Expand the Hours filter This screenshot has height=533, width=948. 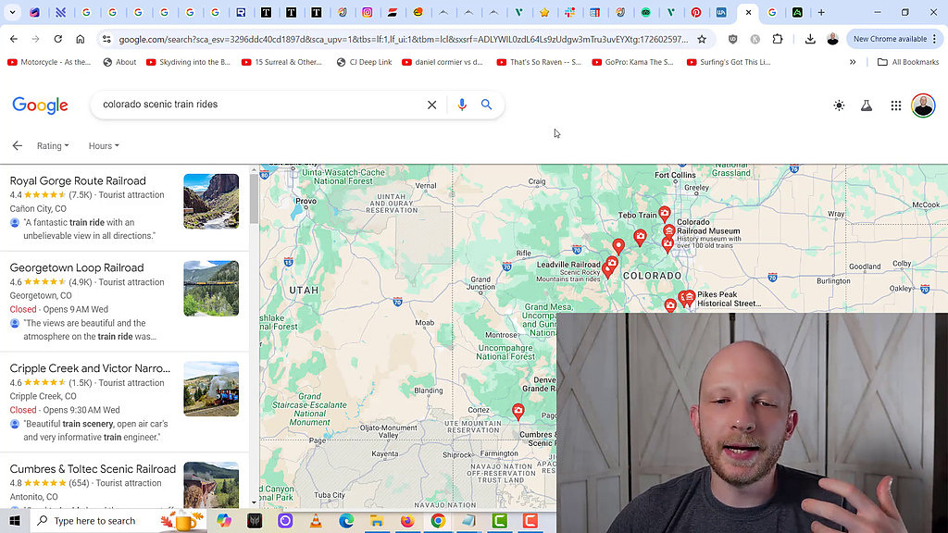click(x=104, y=145)
